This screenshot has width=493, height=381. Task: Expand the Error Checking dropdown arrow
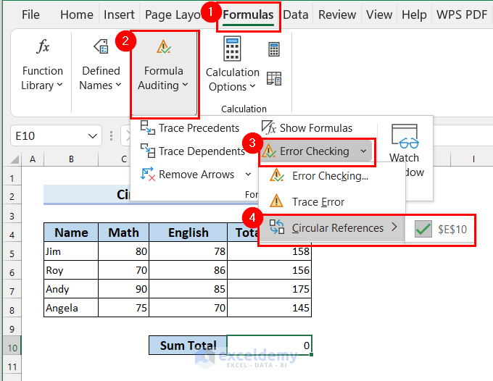coord(363,151)
